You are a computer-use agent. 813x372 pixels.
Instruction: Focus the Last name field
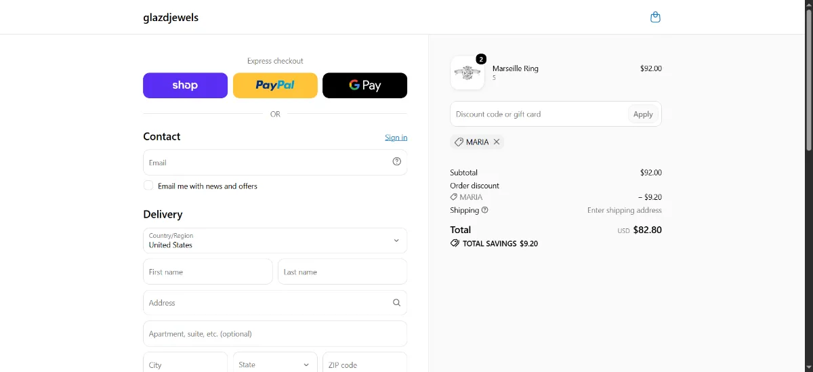point(342,272)
